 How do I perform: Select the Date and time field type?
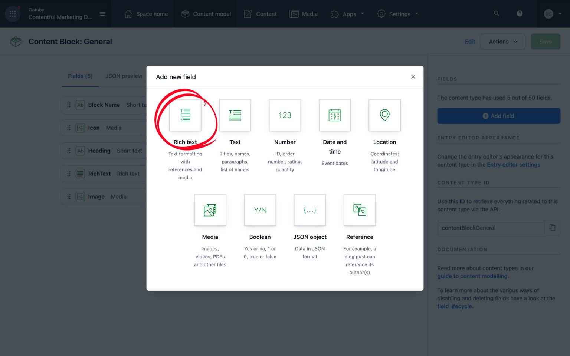pos(334,115)
